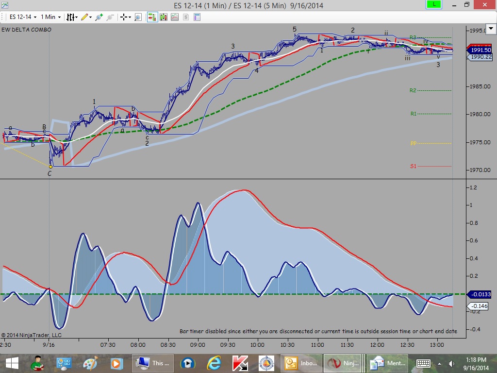
Task: Switch to the NinjaTrader taskbar button
Action: click(344, 363)
